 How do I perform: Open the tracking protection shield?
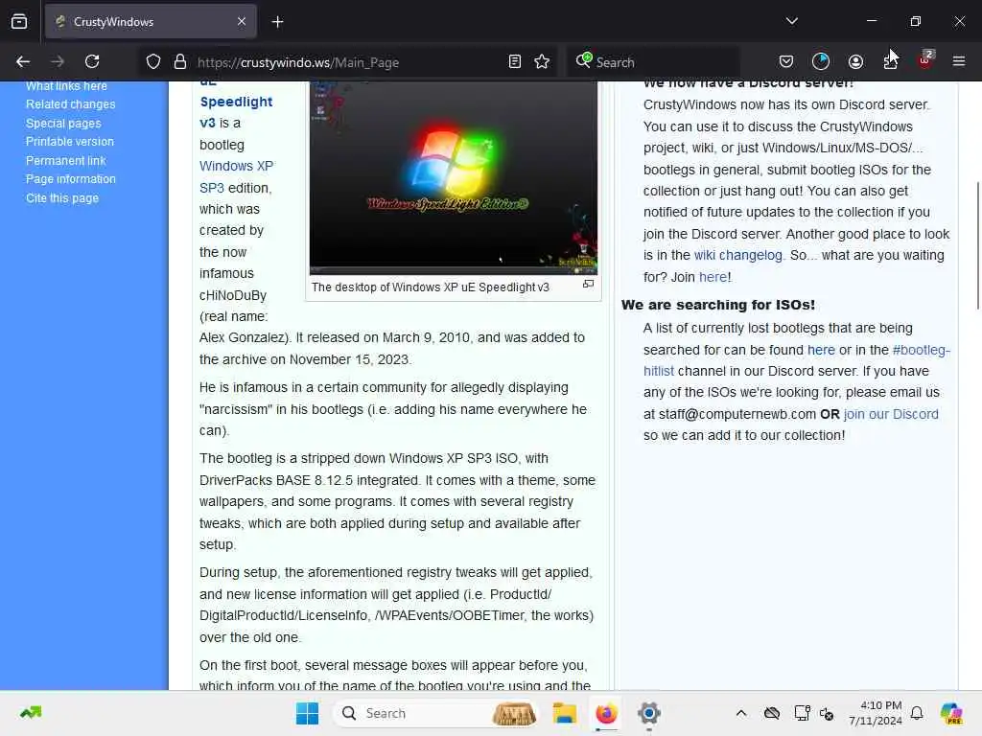[x=153, y=62]
